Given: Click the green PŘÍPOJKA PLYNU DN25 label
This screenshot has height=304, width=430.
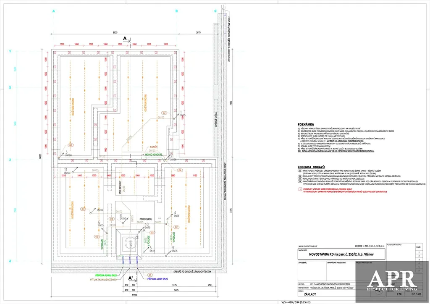Looking at the screenshot, I should (106, 275).
